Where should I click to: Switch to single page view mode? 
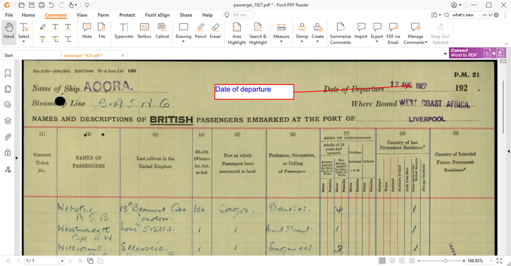point(382,260)
